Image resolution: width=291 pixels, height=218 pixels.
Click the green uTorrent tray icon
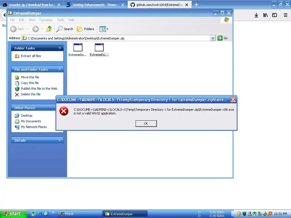pyautogui.click(x=255, y=214)
